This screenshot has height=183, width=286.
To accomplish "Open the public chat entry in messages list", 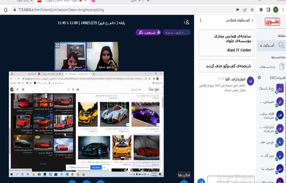I will (x=271, y=45).
